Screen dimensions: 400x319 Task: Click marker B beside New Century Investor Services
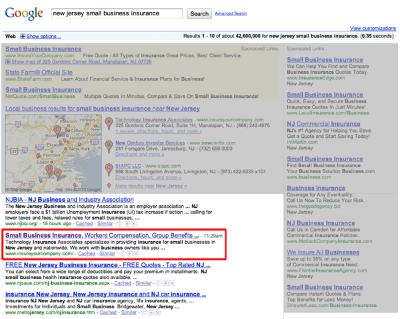109,147
